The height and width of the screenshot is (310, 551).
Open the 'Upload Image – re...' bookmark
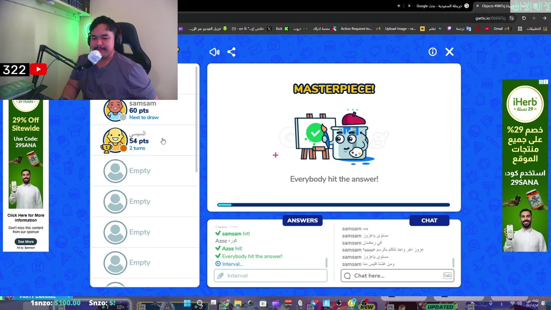[405, 29]
